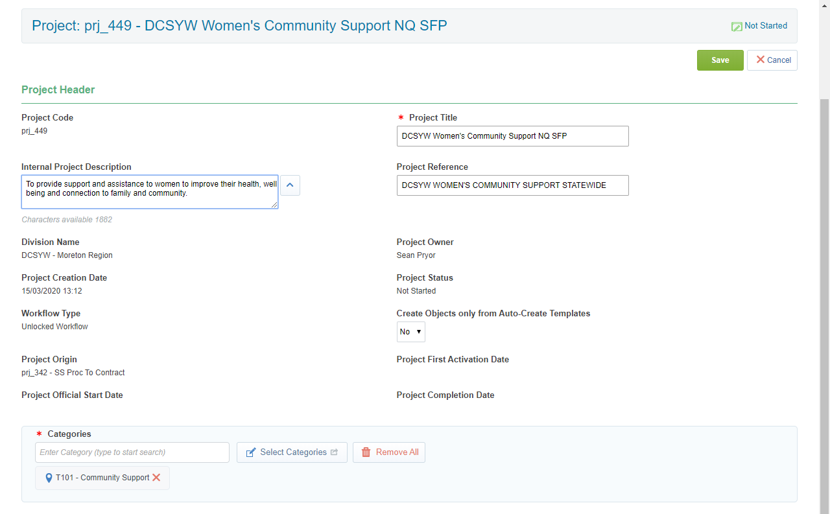This screenshot has width=830, height=514.
Task: Focus the Project Reference text field
Action: coord(512,185)
